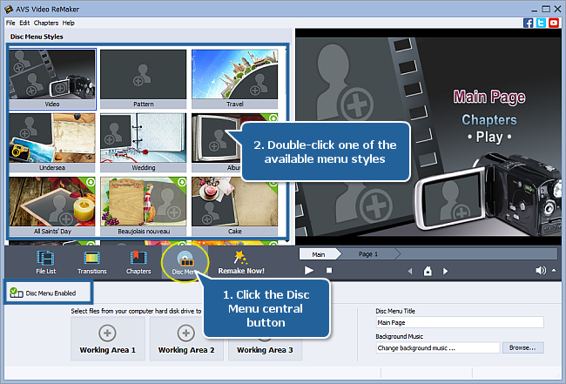Stop the preview playback
Screen dimensions: 566x384
[329, 270]
